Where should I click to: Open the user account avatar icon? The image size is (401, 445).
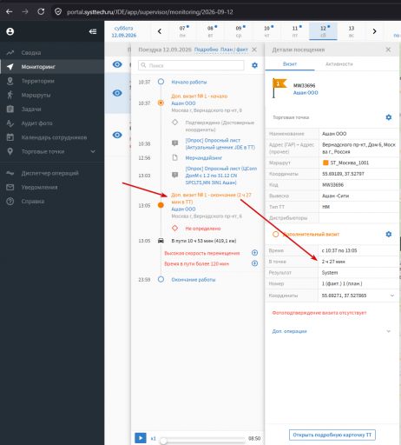click(10, 31)
